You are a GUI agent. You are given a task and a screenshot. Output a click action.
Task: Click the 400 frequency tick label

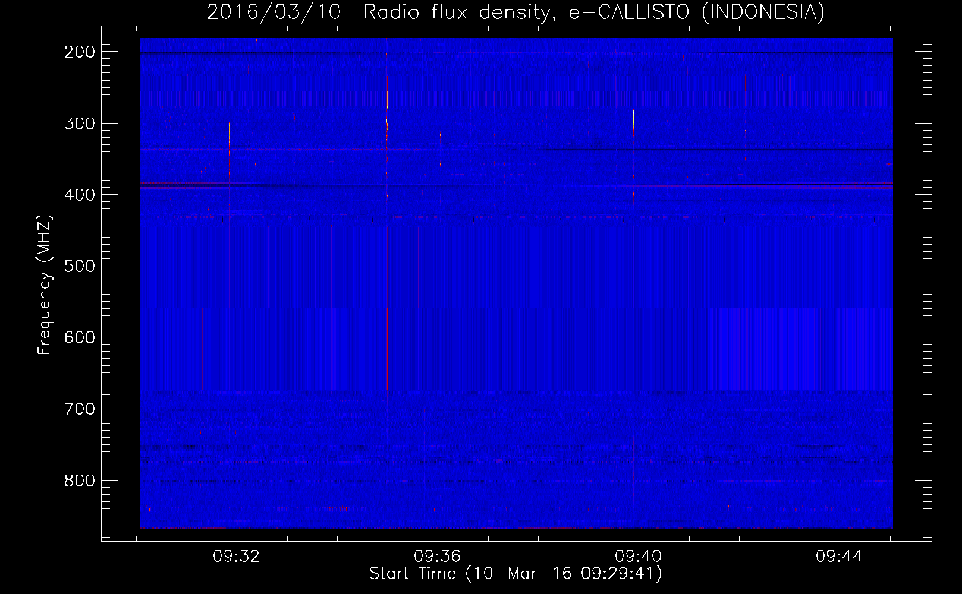pos(80,195)
